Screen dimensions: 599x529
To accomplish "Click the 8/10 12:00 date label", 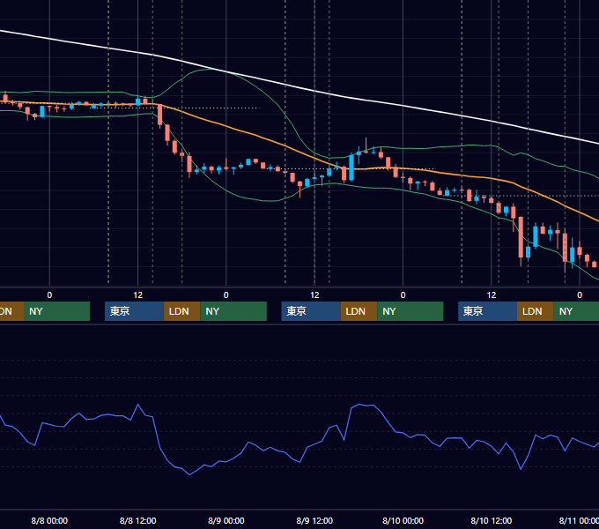I will point(492,520).
